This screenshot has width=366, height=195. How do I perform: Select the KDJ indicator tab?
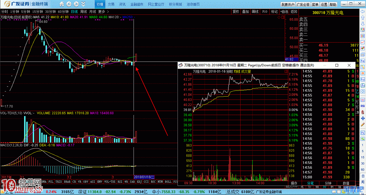[x=139, y=182]
